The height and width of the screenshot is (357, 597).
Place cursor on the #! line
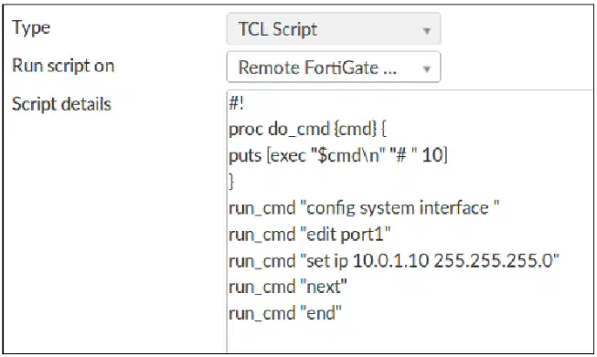point(236,103)
